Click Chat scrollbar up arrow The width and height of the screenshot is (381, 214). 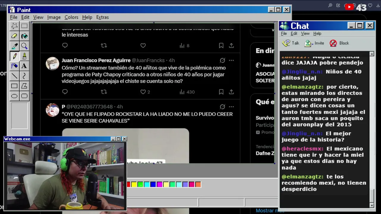click(372, 54)
